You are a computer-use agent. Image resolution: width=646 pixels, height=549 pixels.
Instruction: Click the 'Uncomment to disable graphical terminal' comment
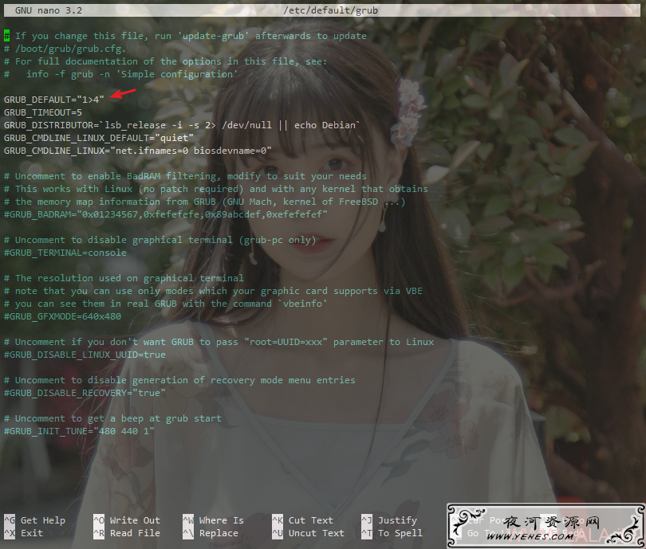coord(160,240)
